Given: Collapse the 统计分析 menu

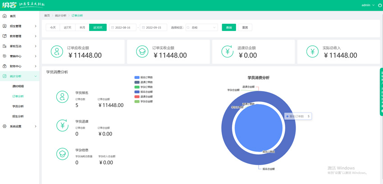Looking at the screenshot, I should (x=36, y=76).
